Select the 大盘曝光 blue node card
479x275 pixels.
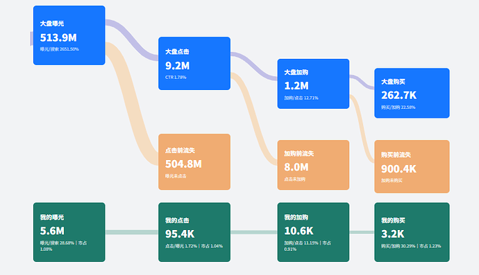click(69, 35)
